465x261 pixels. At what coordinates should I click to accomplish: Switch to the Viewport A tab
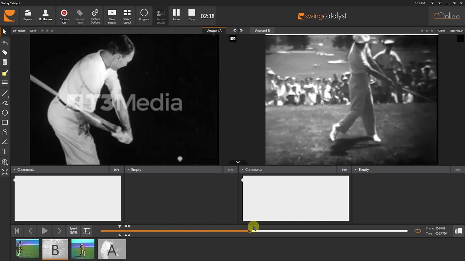click(214, 31)
